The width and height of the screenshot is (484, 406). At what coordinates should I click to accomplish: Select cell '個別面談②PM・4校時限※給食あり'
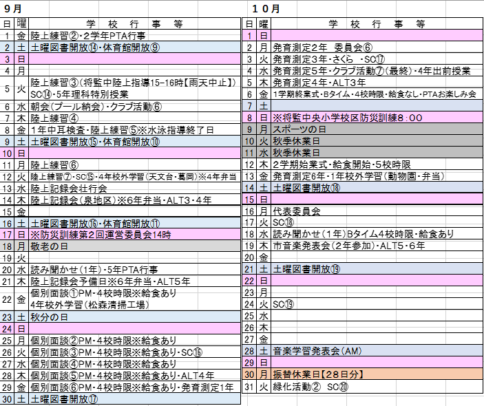click(134, 341)
